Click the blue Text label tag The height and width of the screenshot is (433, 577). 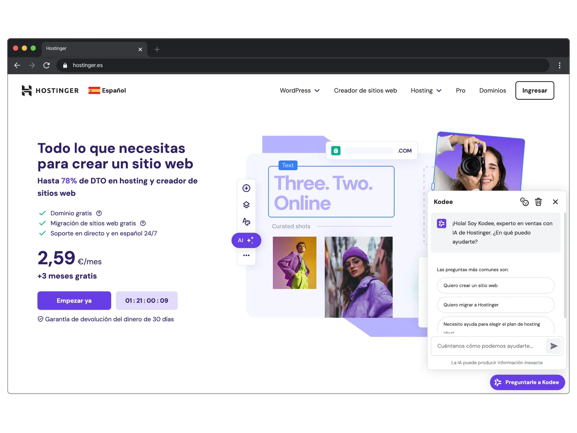click(x=288, y=165)
